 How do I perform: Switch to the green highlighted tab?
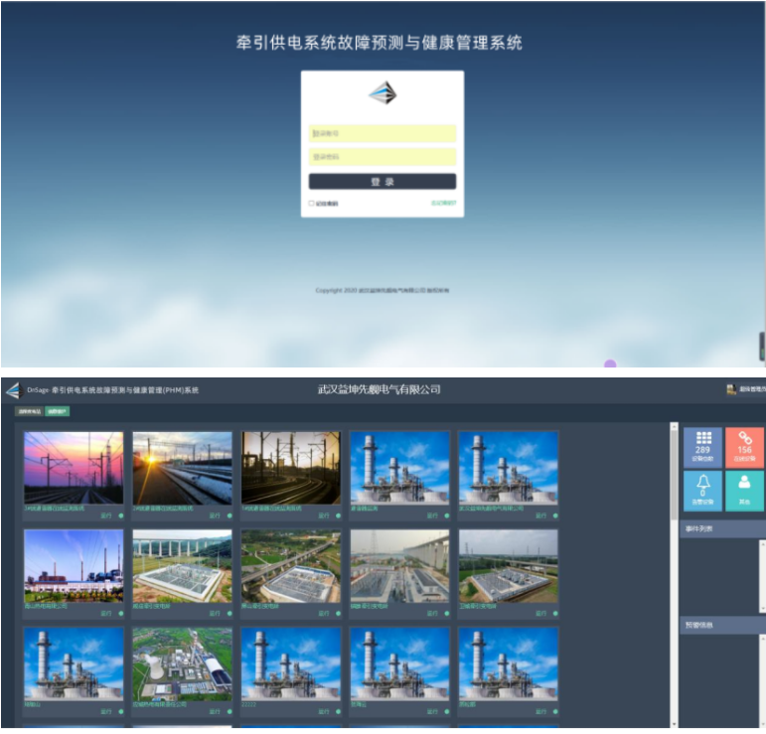point(58,411)
